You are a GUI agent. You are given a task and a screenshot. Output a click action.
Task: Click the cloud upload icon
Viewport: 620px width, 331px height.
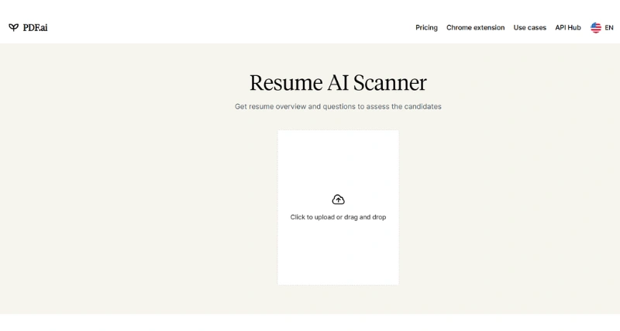[338, 199]
